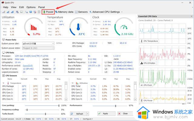194x121 pixels.
Task: Open the toolbar overflow arrow after Advanced CPU Settings
Action: point(122,12)
